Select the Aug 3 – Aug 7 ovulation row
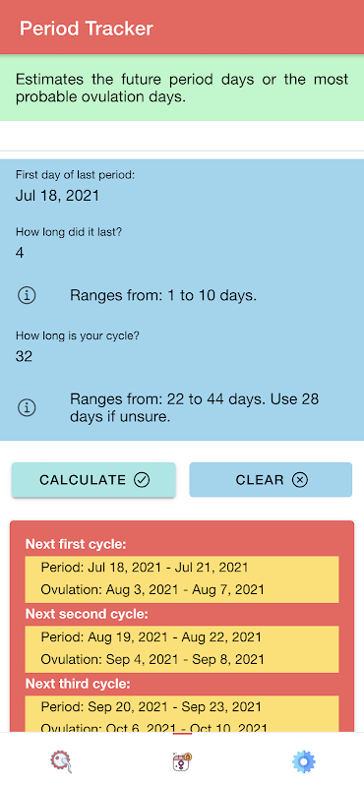Viewport: 364px width, 787px height. coord(182,589)
